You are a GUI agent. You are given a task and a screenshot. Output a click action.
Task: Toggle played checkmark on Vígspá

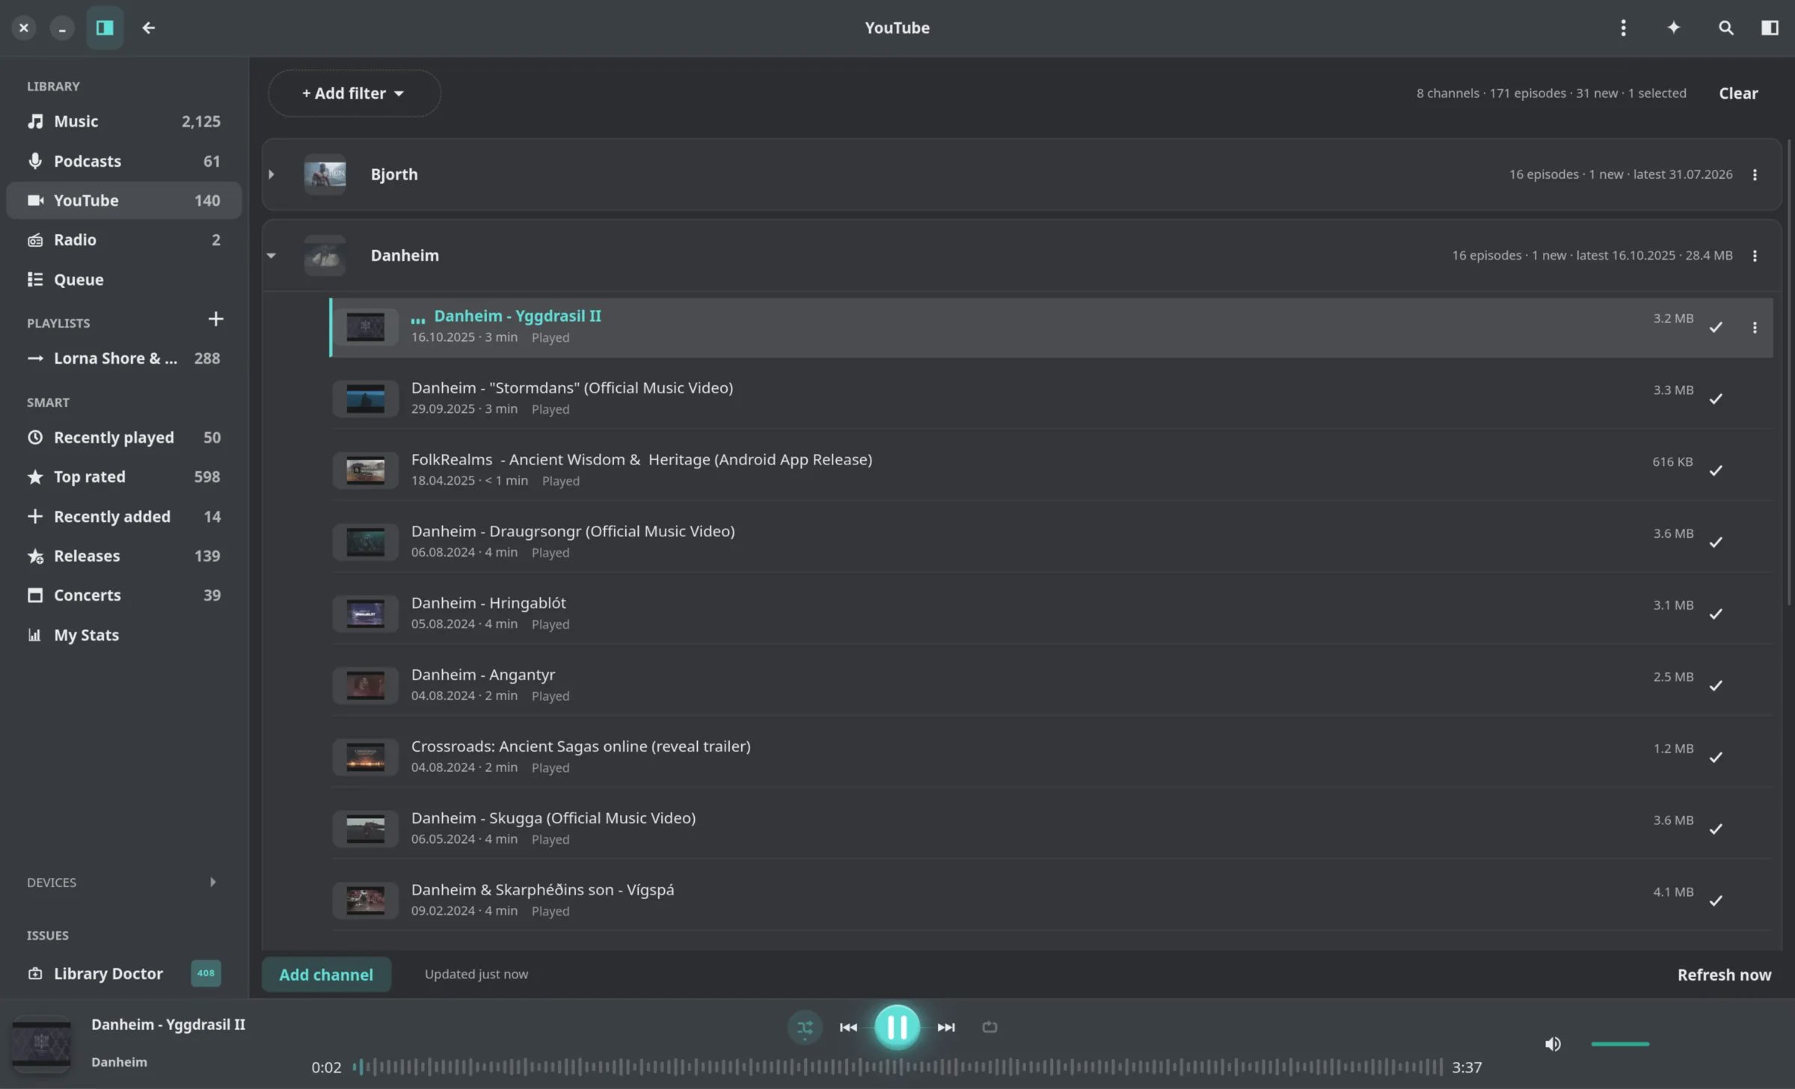click(1716, 902)
